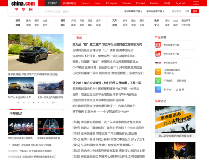Open the Deutsch language site
The width and height of the screenshot is (207, 159).
pos(86,3)
